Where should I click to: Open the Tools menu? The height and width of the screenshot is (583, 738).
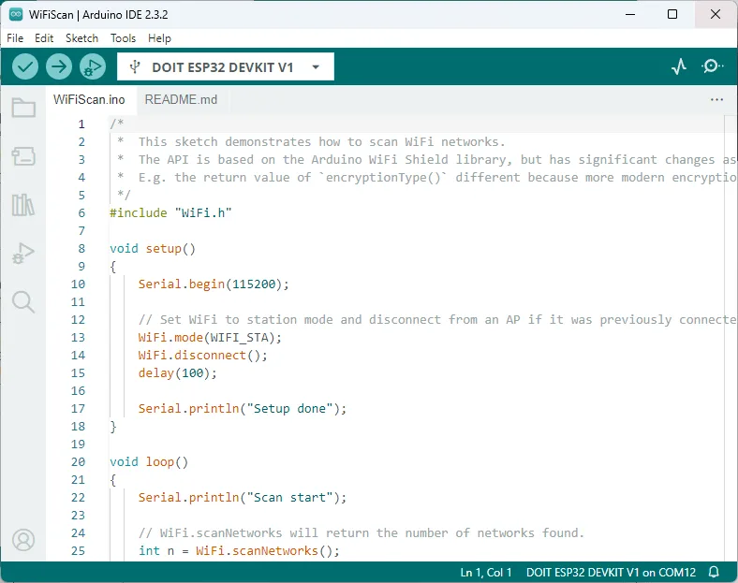click(x=123, y=38)
